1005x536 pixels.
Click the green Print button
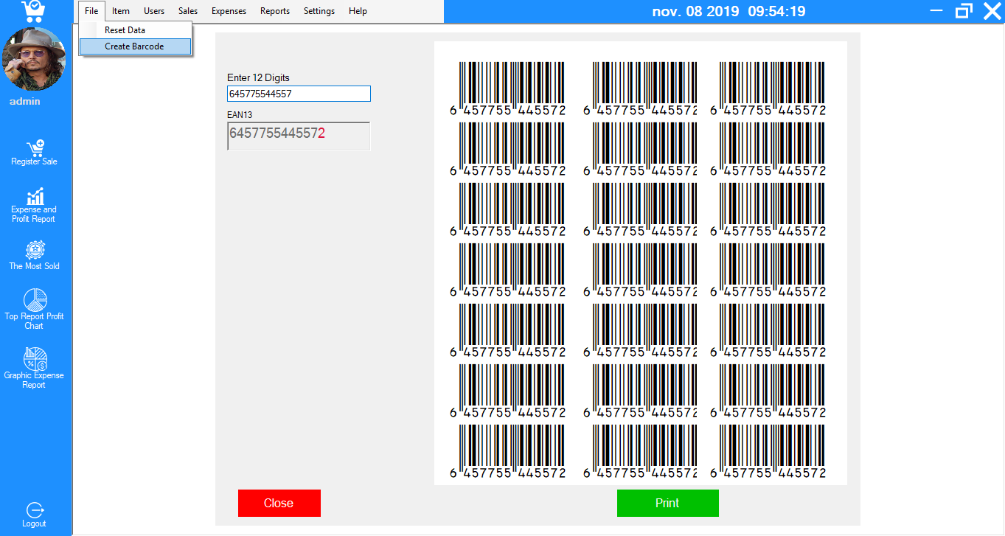(x=667, y=503)
